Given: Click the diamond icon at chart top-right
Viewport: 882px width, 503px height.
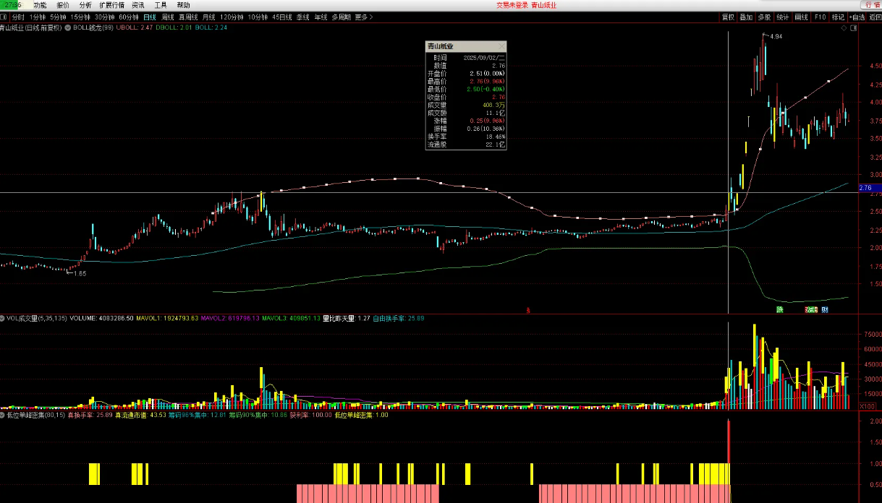Looking at the screenshot, I should pyautogui.click(x=844, y=28).
